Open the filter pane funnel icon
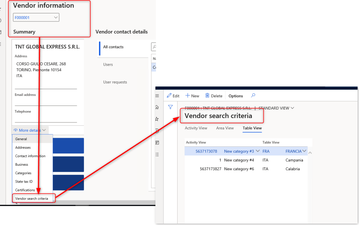359x225 pixels. pos(170,107)
